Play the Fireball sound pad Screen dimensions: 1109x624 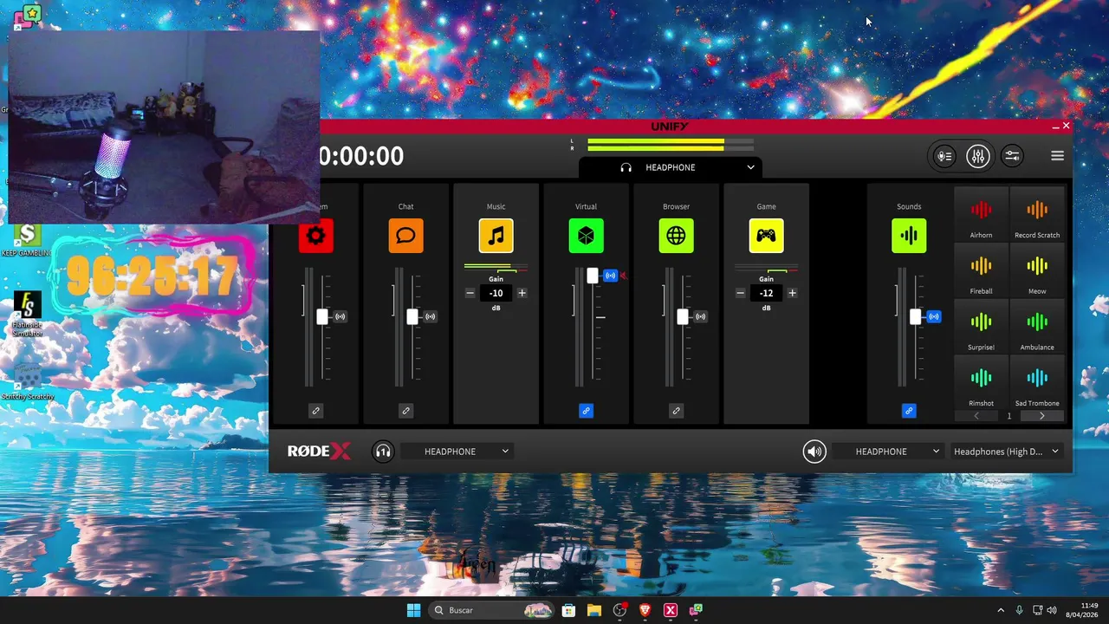click(x=981, y=271)
